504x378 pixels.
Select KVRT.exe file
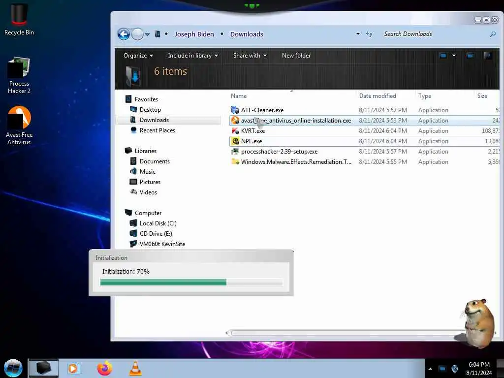[x=365, y=131]
